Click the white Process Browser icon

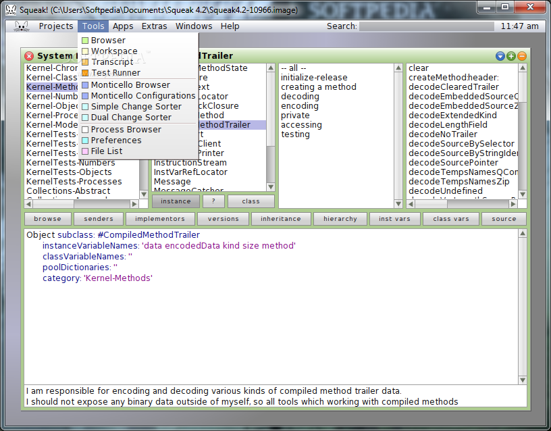point(85,130)
